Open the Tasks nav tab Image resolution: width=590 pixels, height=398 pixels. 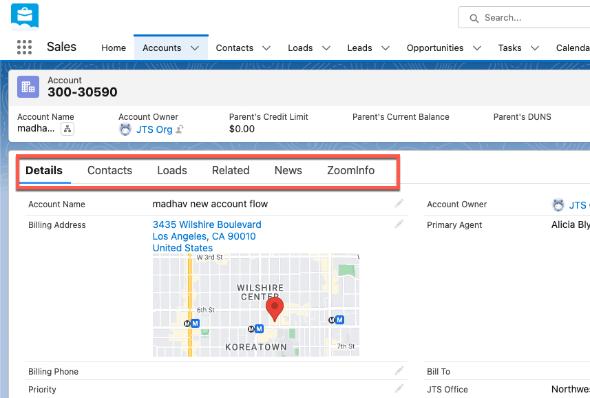[510, 48]
